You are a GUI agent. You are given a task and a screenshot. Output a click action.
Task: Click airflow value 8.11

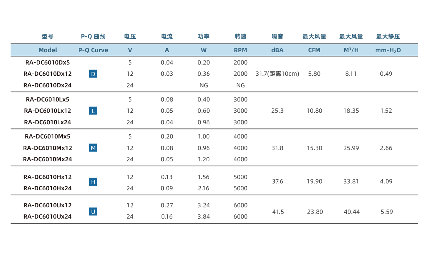[x=351, y=74]
